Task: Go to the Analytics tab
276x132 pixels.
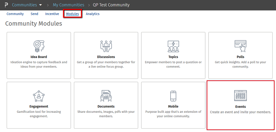Action: click(x=93, y=14)
